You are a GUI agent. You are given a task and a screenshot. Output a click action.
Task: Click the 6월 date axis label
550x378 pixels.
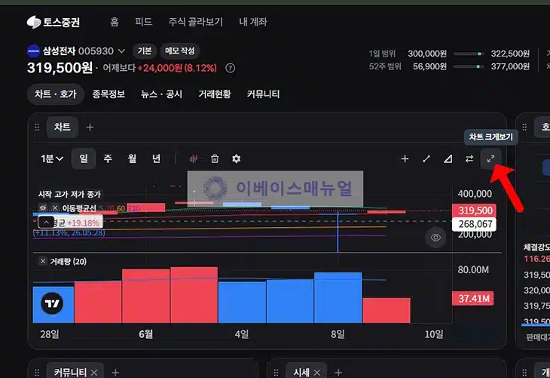click(x=145, y=334)
